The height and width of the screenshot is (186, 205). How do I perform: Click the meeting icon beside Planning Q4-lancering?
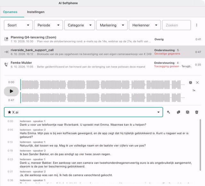tap(6, 39)
